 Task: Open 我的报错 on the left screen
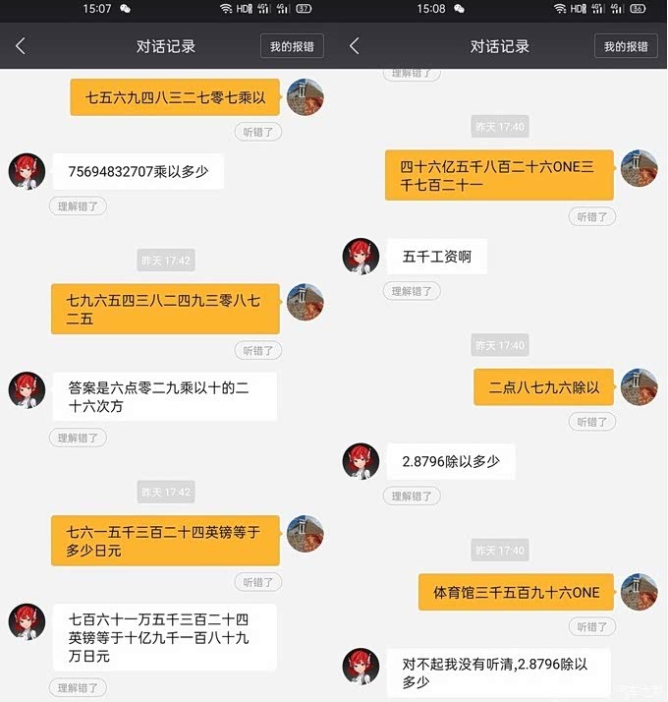[x=292, y=46]
